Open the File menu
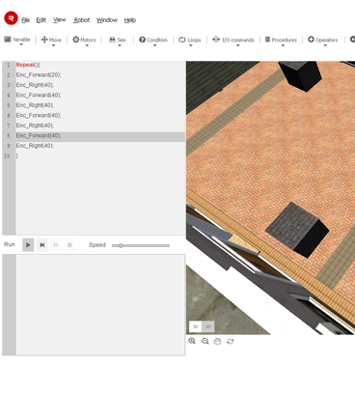The height and width of the screenshot is (393, 355). click(x=26, y=20)
